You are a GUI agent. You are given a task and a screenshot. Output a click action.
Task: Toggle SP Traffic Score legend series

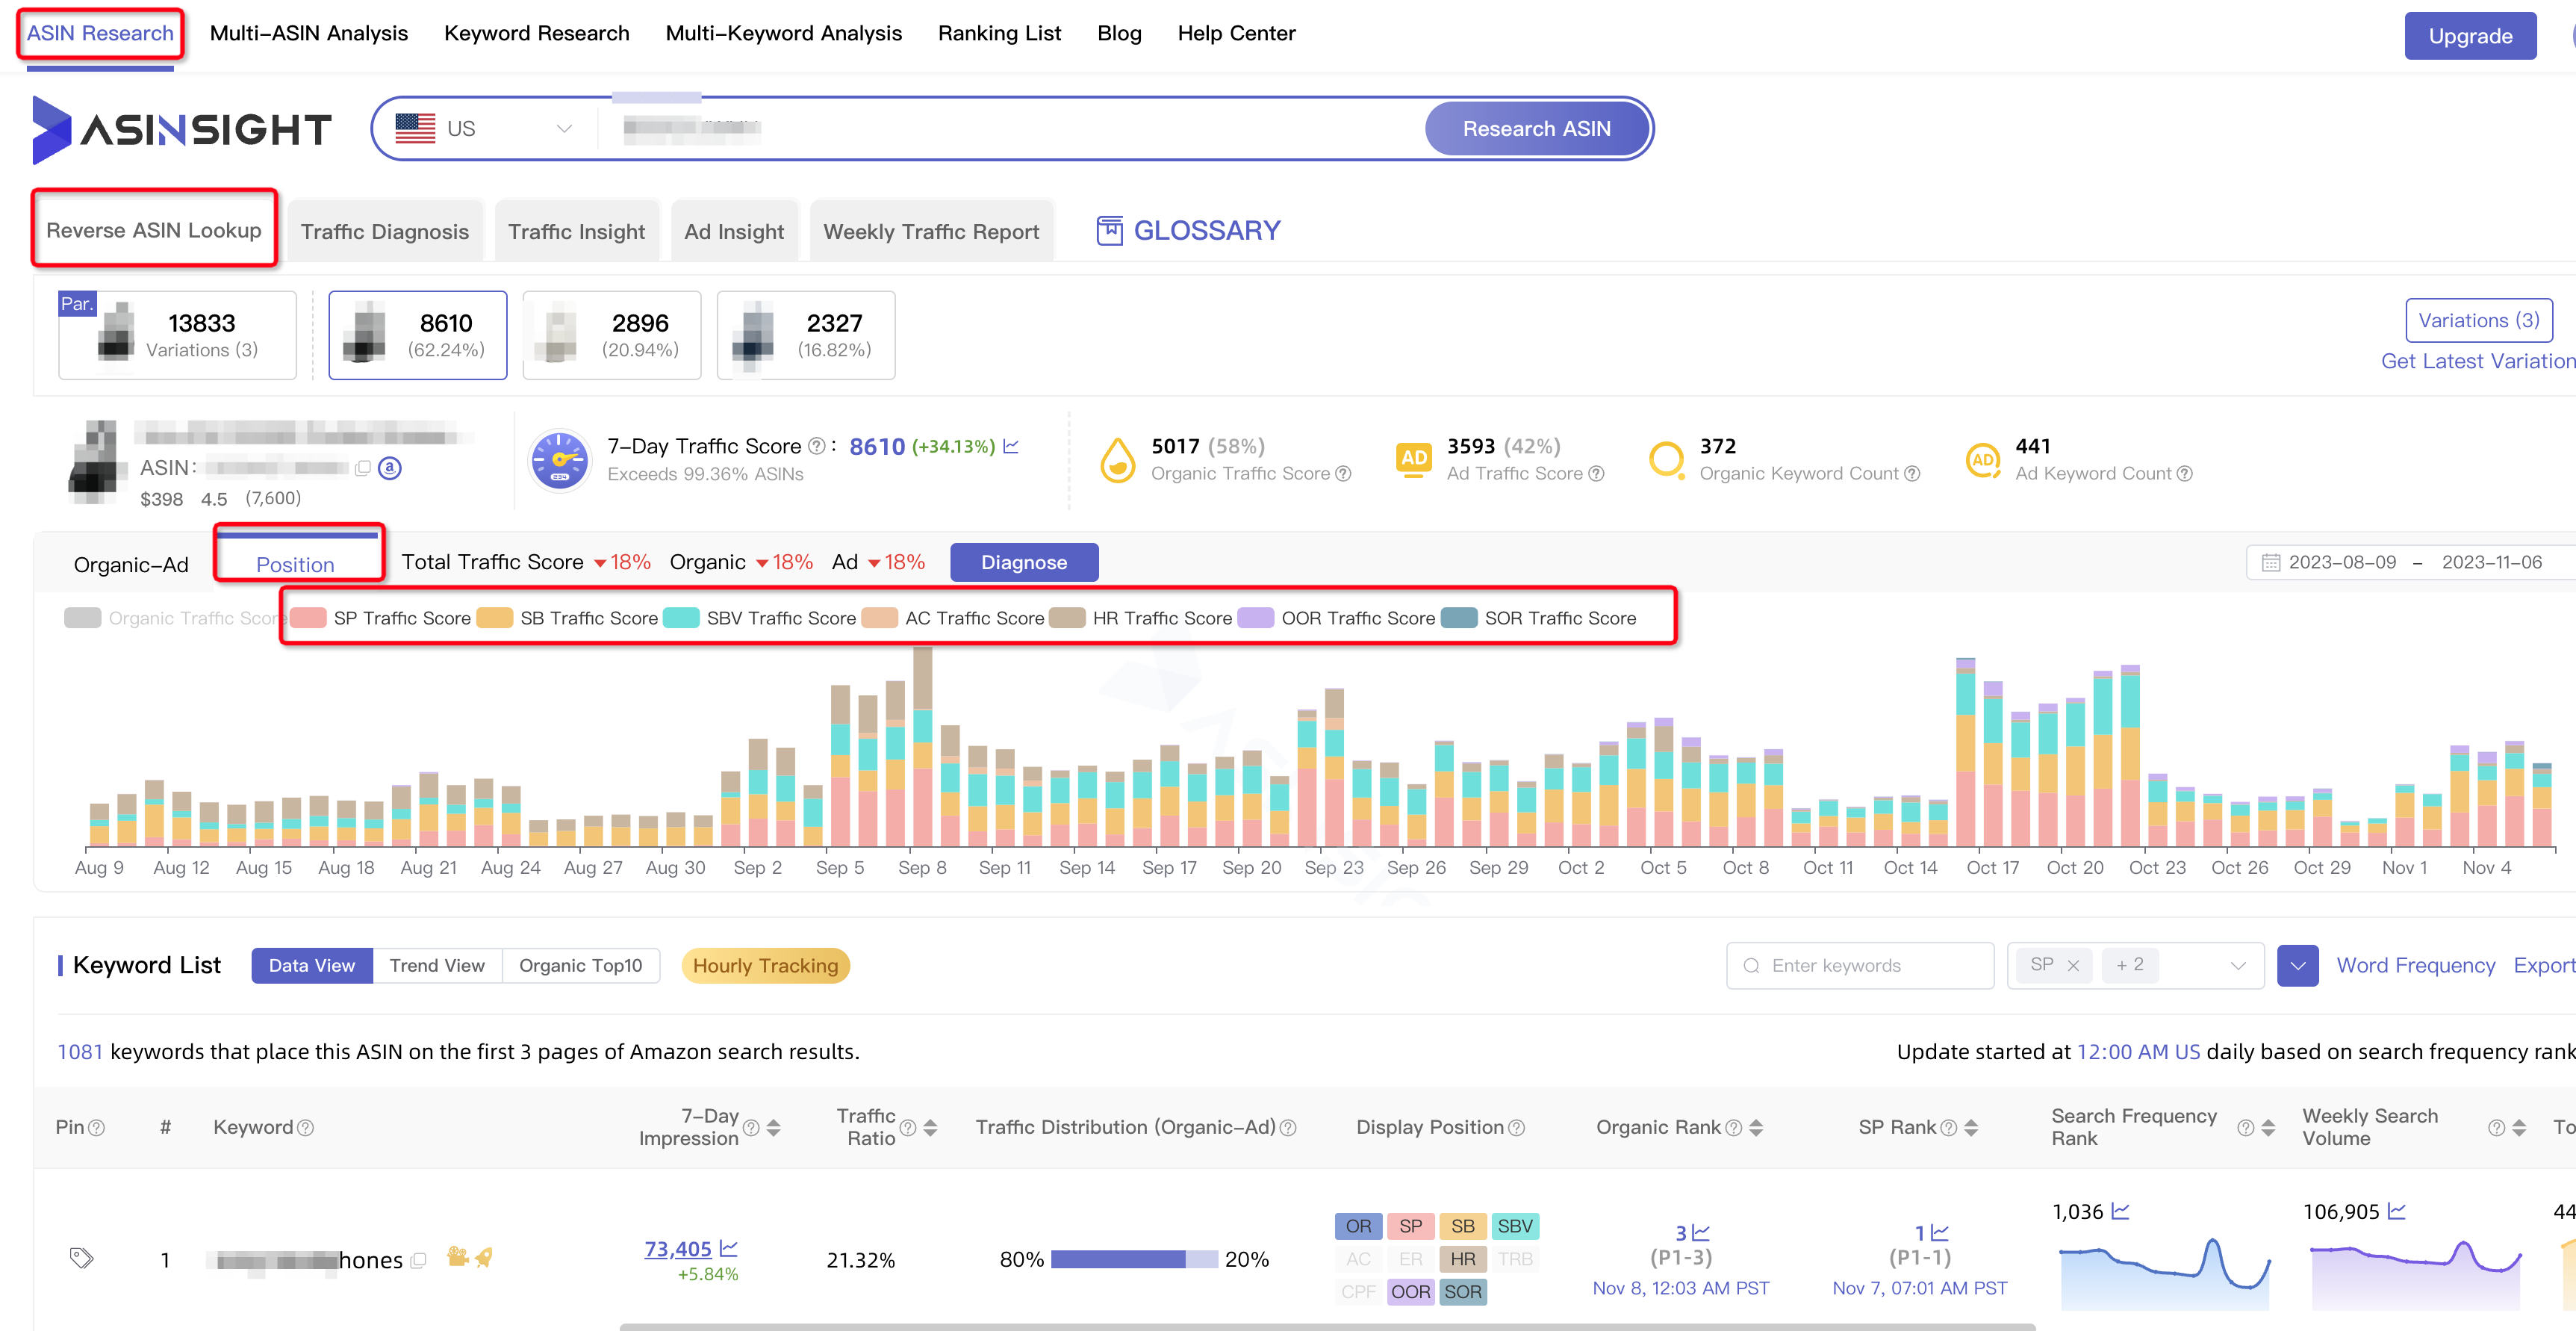[381, 618]
